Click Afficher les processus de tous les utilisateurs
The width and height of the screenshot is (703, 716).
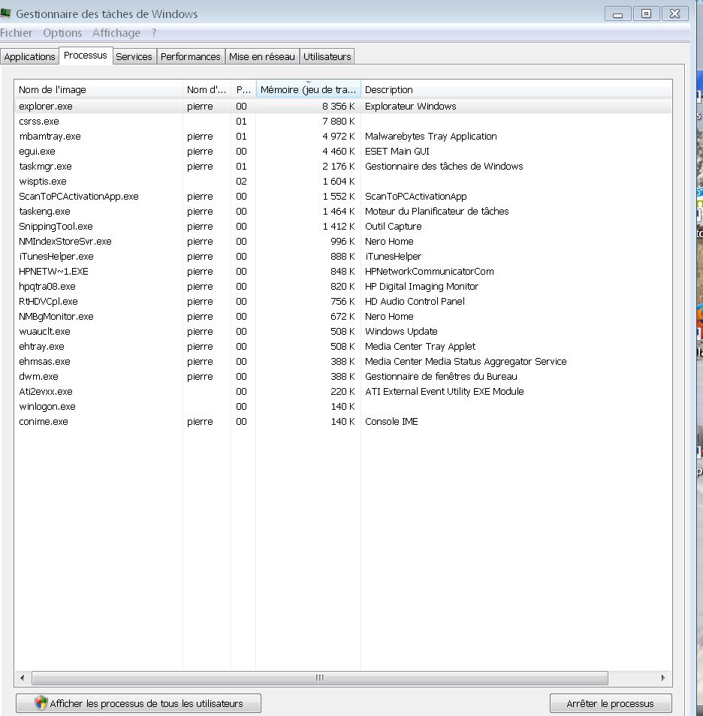click(138, 703)
